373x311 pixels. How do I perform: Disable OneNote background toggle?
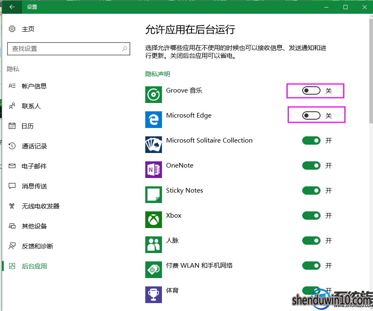311,166
